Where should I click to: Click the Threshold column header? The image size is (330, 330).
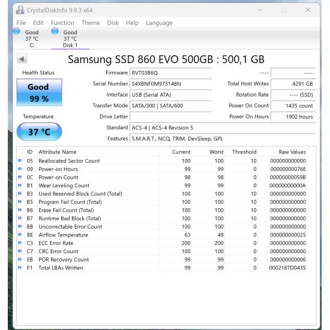[241, 152]
